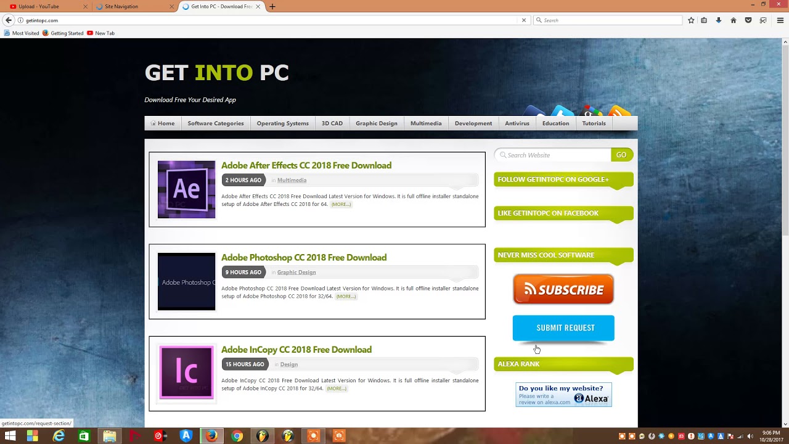Click the Adobe Photoshop post thumbnail
Viewport: 789px width, 444px height.
click(186, 281)
